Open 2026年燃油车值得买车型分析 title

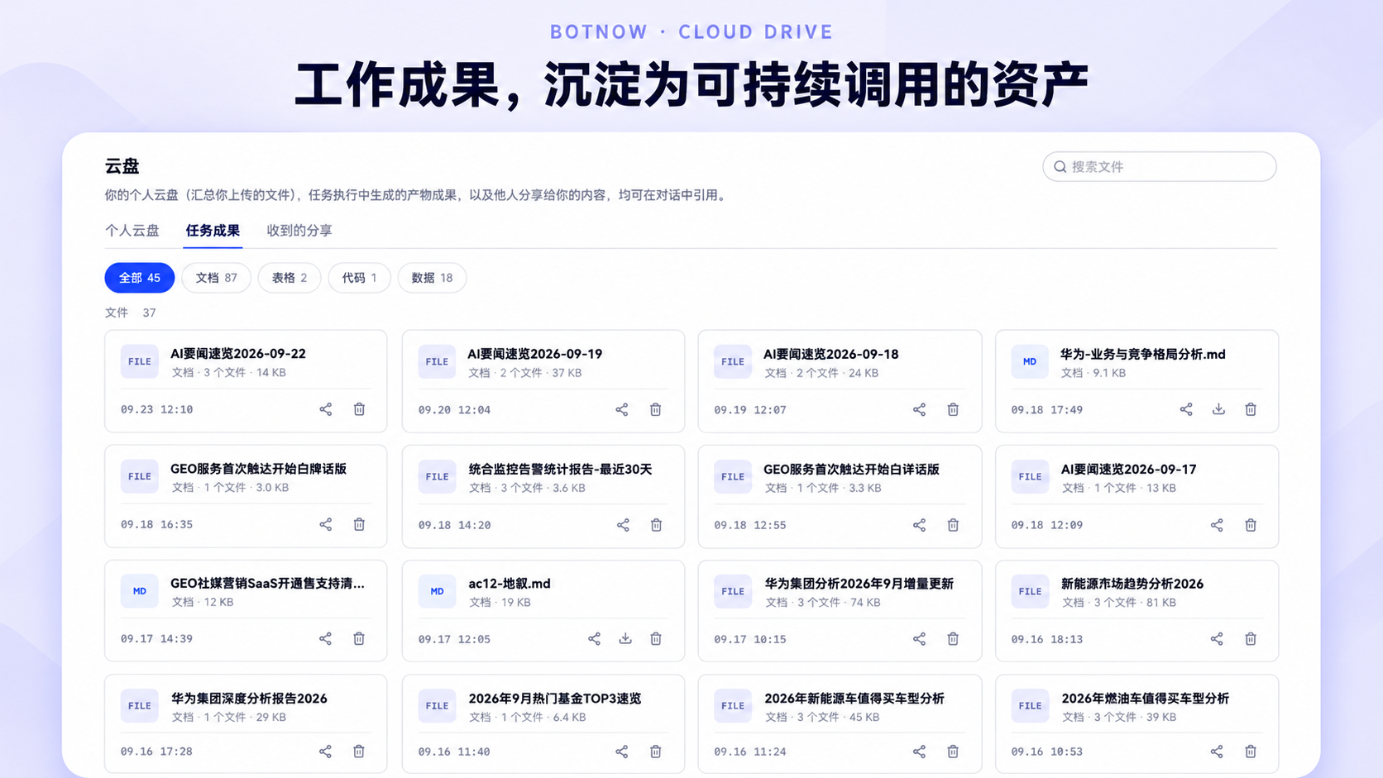coord(1146,698)
